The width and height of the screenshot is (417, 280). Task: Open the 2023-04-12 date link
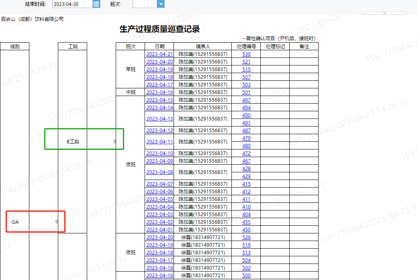[159, 131]
